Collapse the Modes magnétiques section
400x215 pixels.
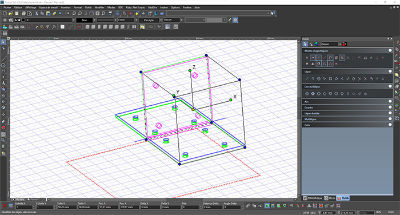coord(390,50)
